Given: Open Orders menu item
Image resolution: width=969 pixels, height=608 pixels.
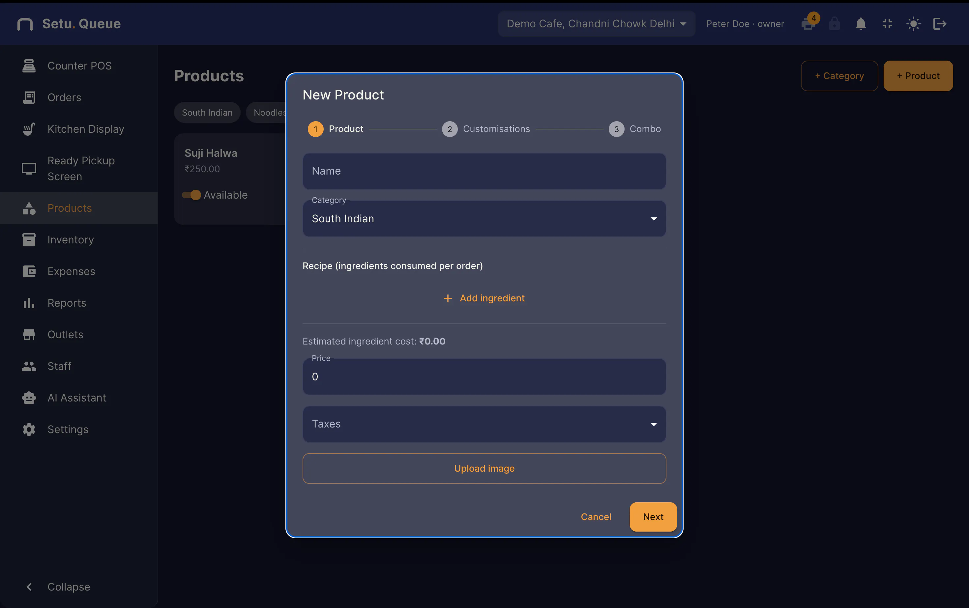Looking at the screenshot, I should [79, 97].
